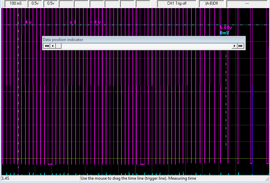
Task: Jump to the start of data
Action: pos(47,46)
